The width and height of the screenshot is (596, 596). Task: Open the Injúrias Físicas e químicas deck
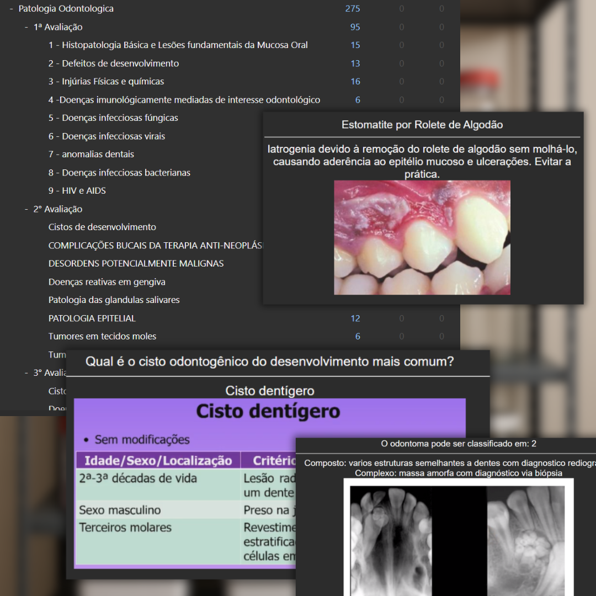(105, 81)
